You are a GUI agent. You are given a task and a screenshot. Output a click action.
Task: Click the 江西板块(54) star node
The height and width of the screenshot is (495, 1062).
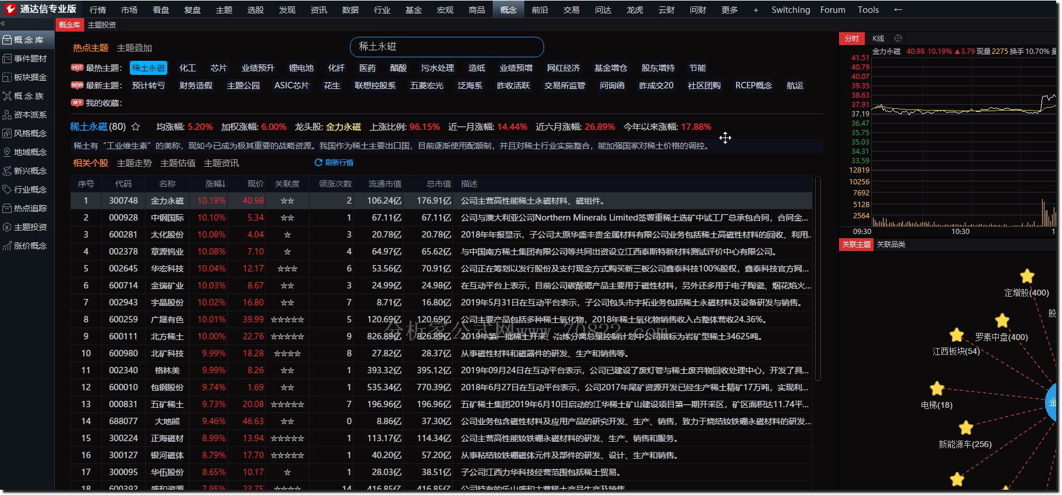(x=957, y=335)
